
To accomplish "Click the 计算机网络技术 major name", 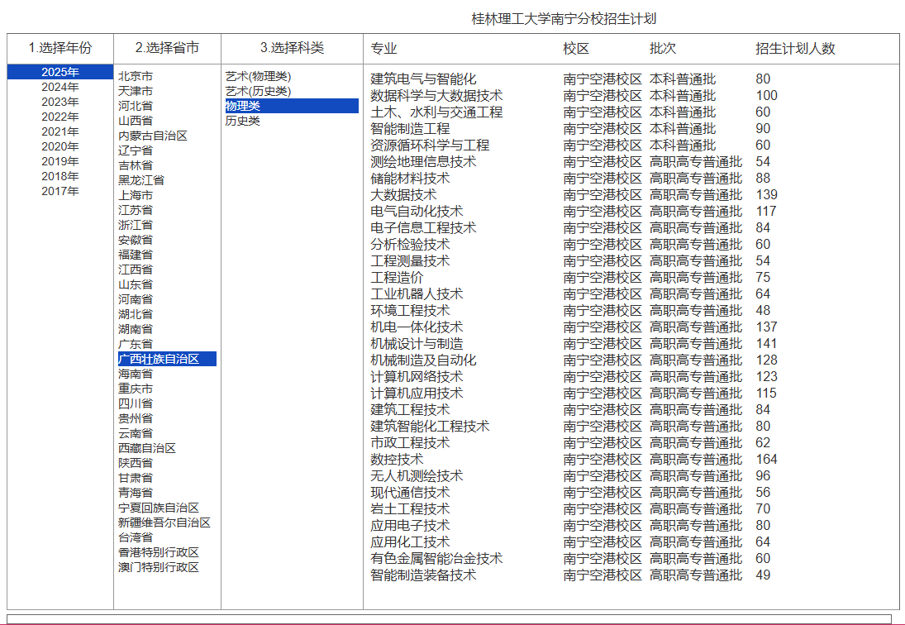I will pyautogui.click(x=417, y=377).
